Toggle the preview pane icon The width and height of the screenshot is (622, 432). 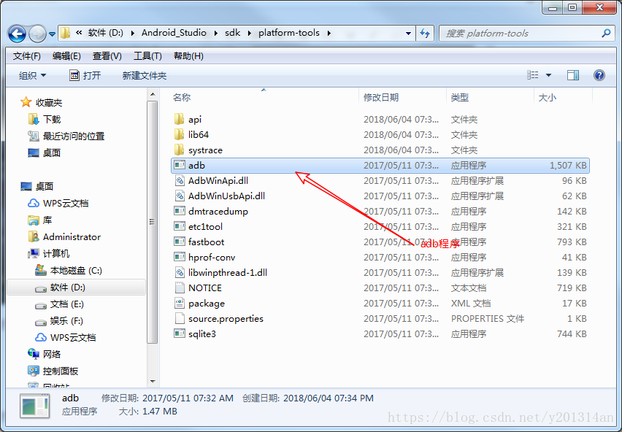(x=573, y=75)
